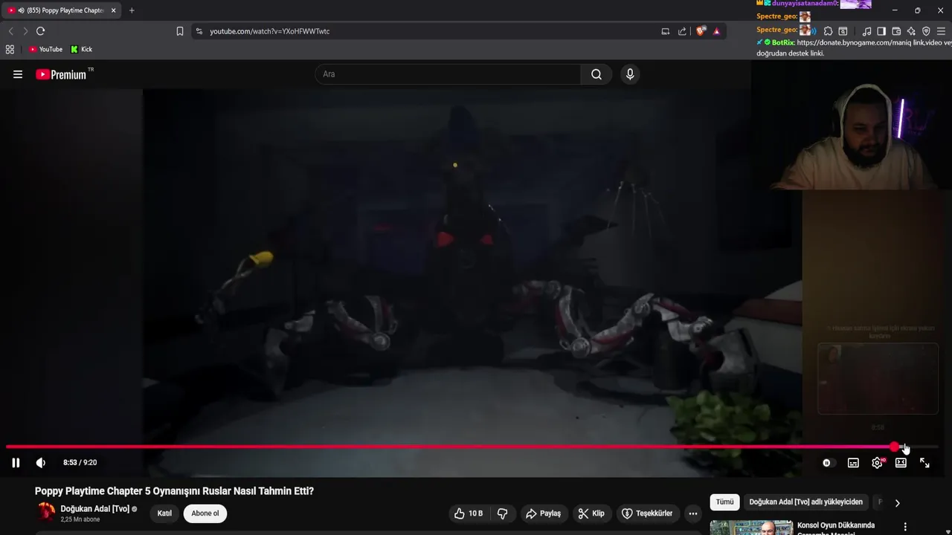Open Leo AI sparkle icon

click(x=911, y=31)
